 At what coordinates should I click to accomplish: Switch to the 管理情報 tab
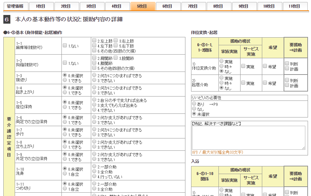[x=15, y=6]
